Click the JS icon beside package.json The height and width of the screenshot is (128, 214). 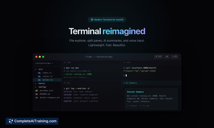click(x=36, y=91)
